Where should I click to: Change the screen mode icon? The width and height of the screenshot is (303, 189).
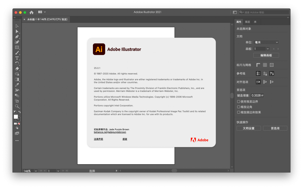coord(17,133)
